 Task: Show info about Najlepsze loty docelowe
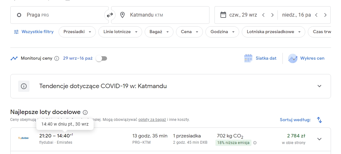tap(85, 112)
